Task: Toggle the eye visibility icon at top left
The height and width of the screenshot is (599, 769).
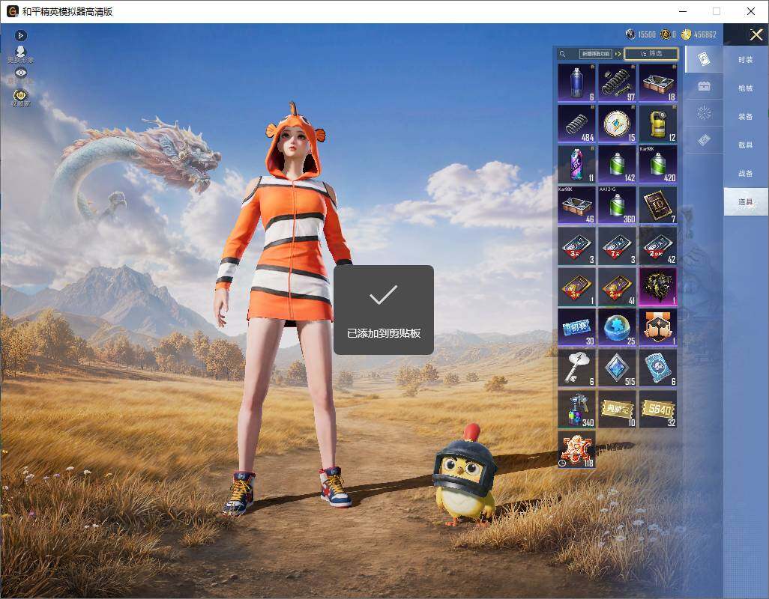Action: (20, 73)
